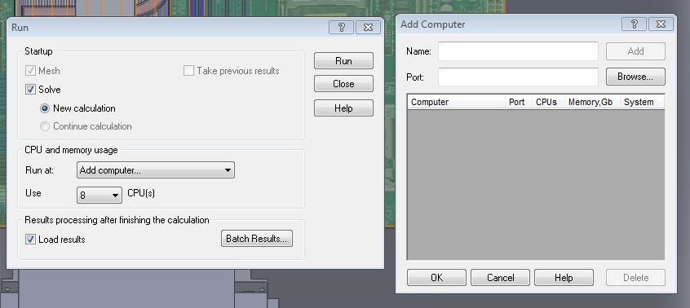Cancel the Add Computer dialog

(500, 278)
